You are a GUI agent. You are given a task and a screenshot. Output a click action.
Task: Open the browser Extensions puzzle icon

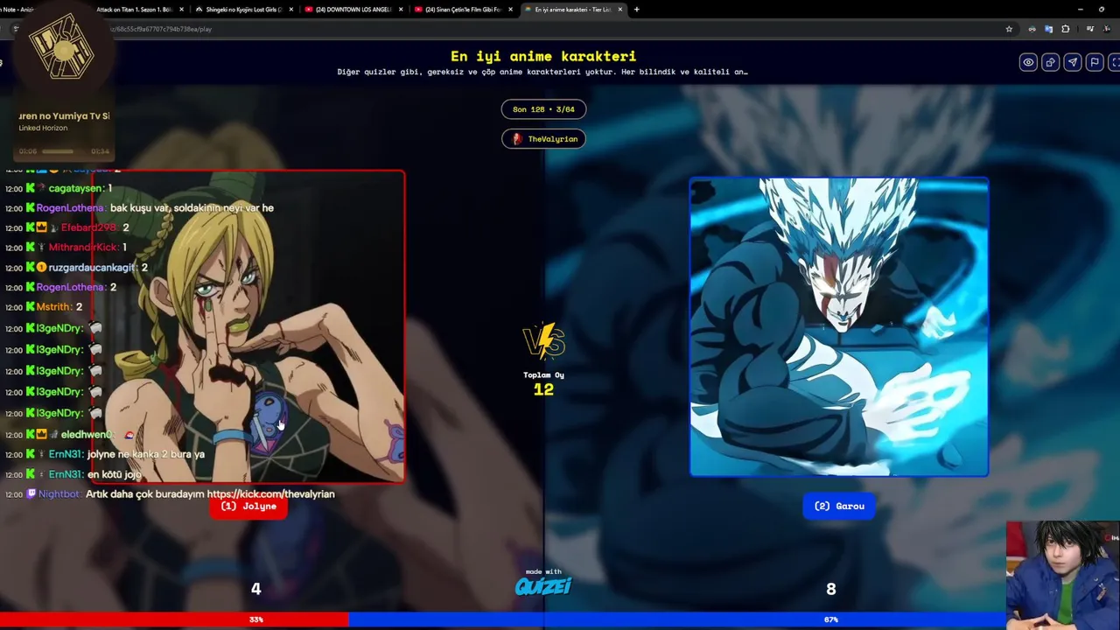pyautogui.click(x=1065, y=29)
